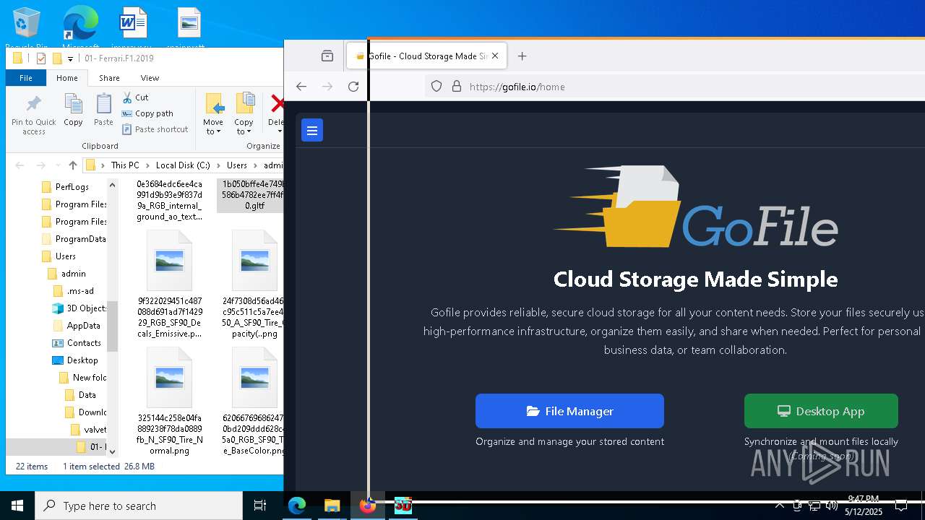925x520 pixels.
Task: Open the Copy to dropdown
Action: (x=244, y=114)
